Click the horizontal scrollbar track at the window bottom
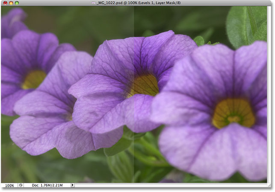 pyautogui.click(x=171, y=185)
